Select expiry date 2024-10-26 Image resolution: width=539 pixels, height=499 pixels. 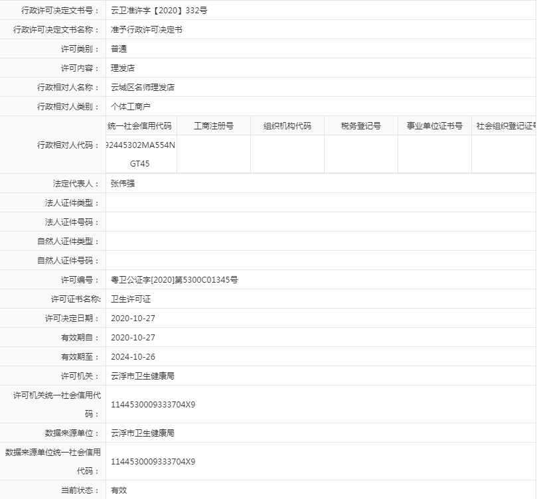(133, 357)
